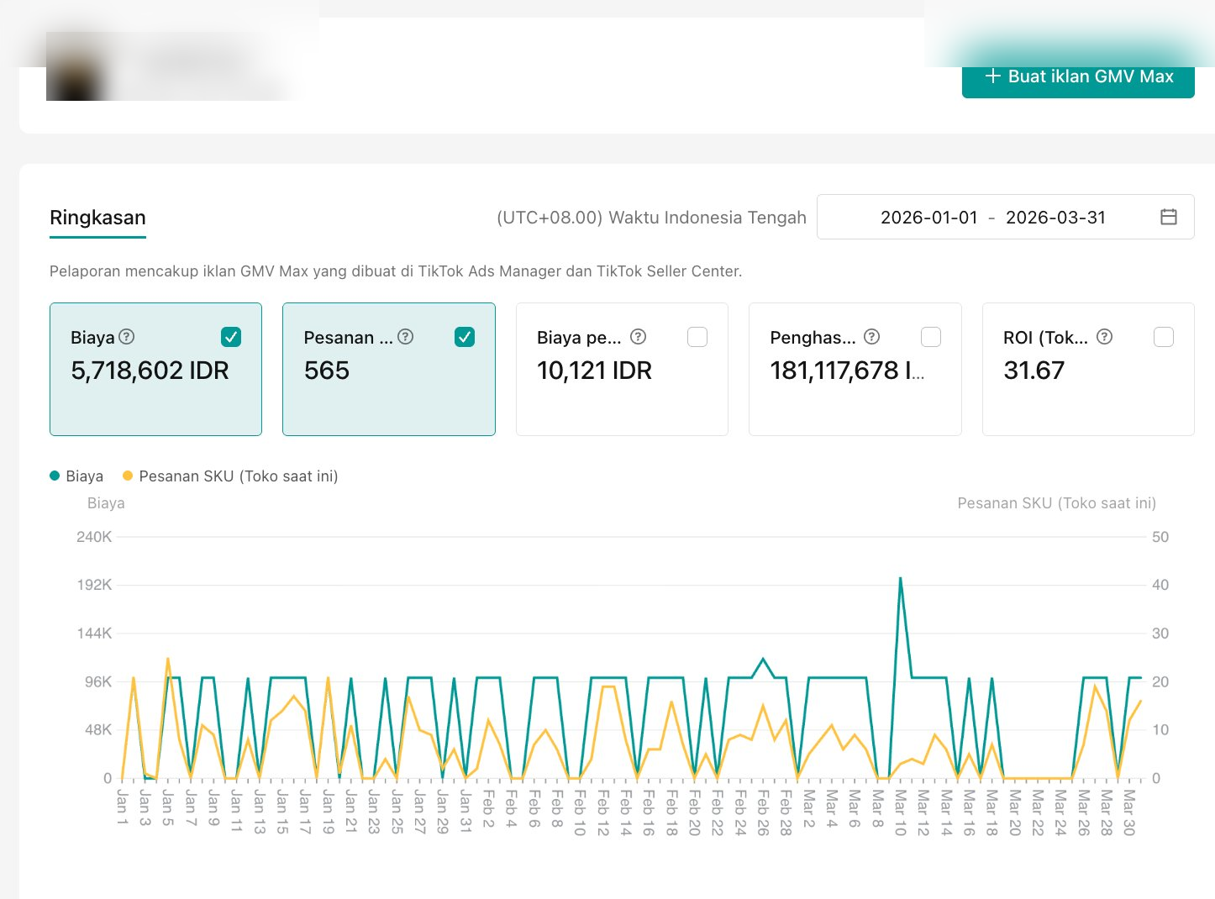This screenshot has width=1215, height=899.
Task: Uncheck the Biaya metric checkbox
Action: pos(231,337)
